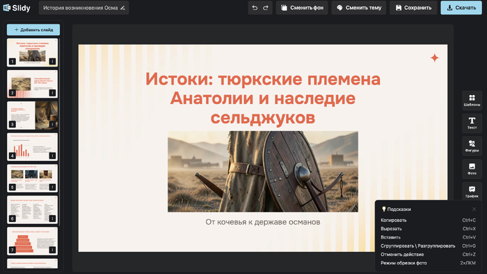Select slide 6 thumbnail
The height and width of the screenshot is (274, 487).
pos(32,209)
